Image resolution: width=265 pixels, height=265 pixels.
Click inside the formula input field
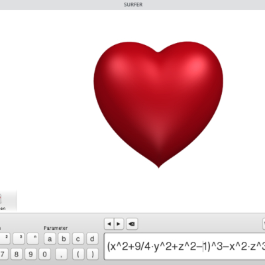(184, 246)
